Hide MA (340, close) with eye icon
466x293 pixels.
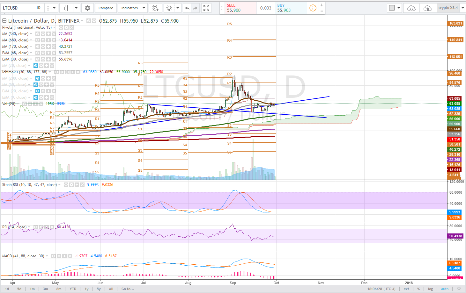[38, 34]
